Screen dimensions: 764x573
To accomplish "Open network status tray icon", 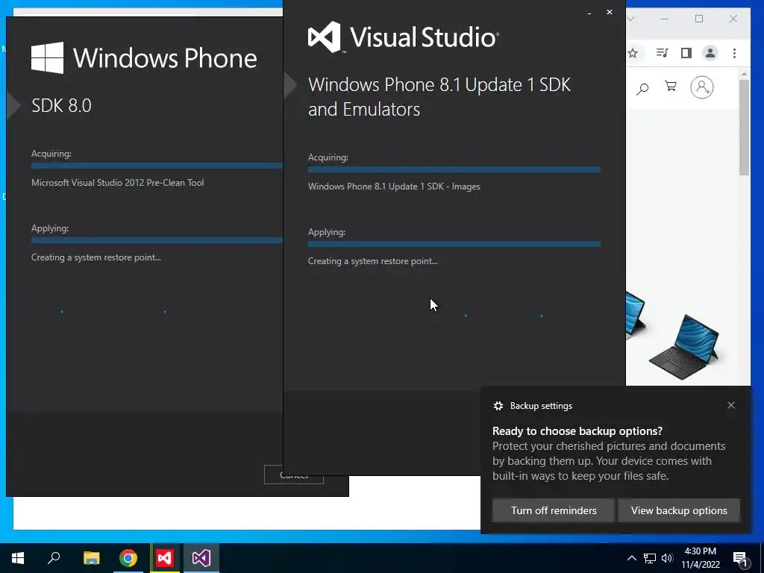I will tap(650, 558).
